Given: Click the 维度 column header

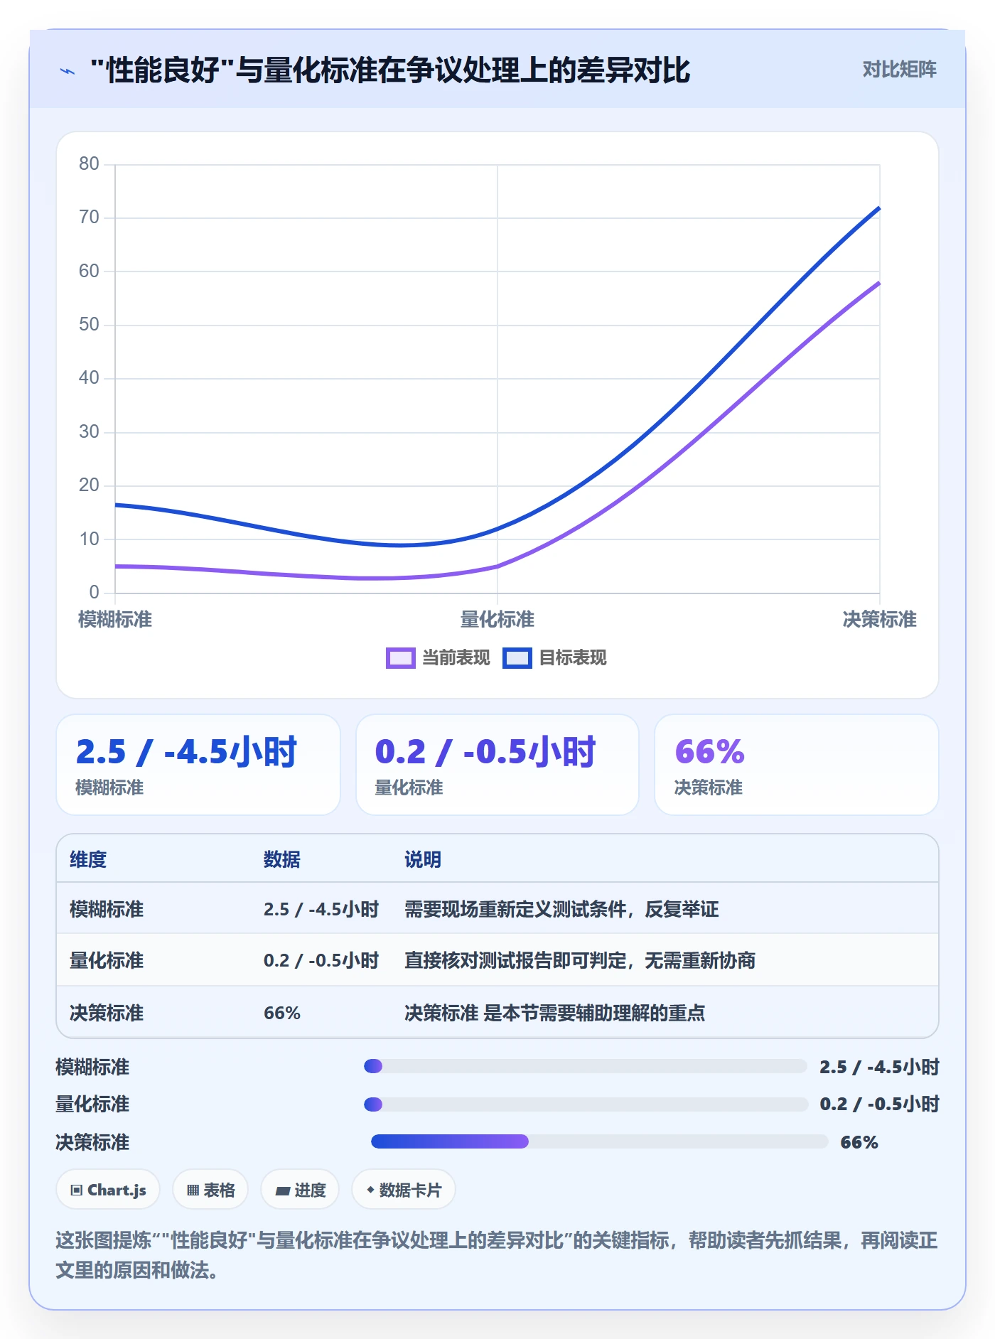Looking at the screenshot, I should (88, 860).
